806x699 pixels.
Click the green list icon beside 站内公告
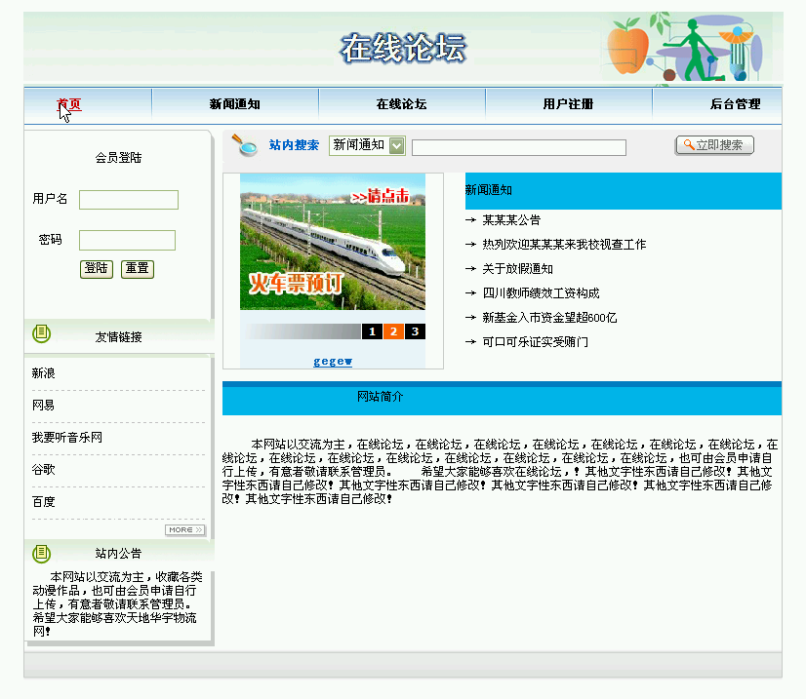click(42, 554)
